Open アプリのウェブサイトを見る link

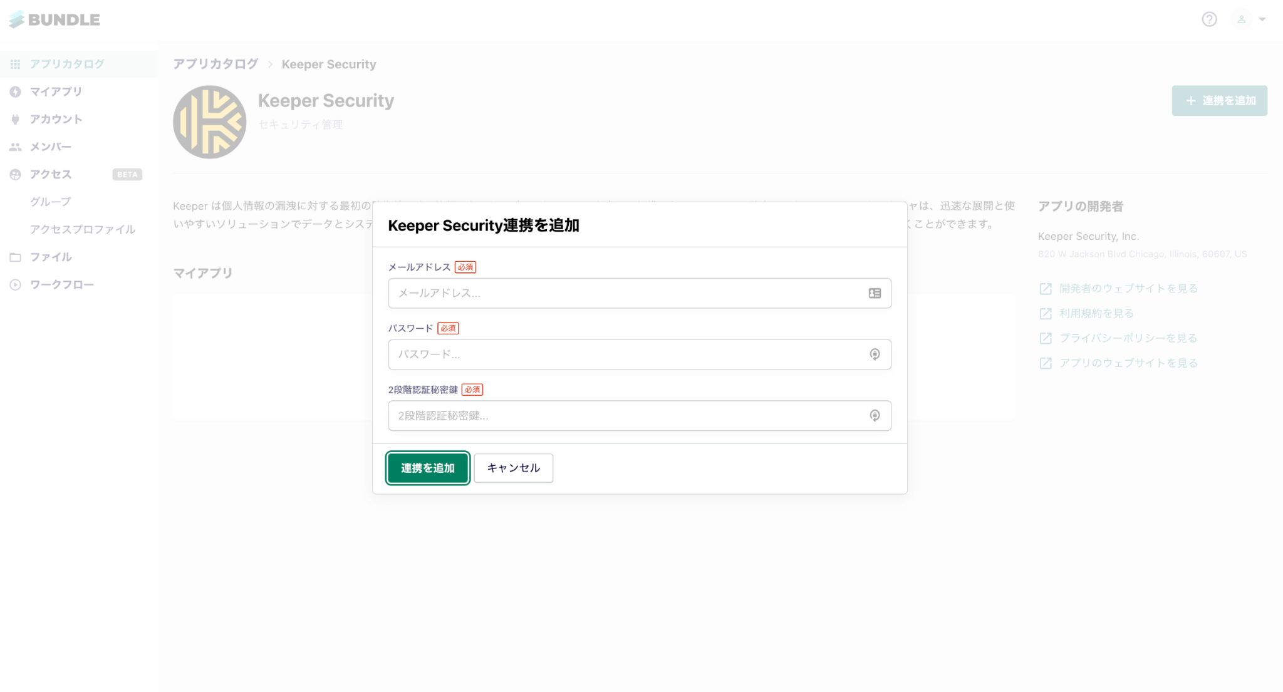[1128, 363]
